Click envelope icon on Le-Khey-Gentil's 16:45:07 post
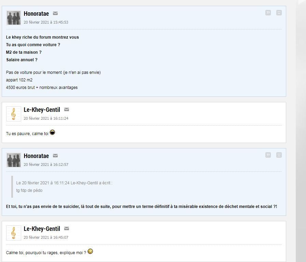 tap(67, 228)
